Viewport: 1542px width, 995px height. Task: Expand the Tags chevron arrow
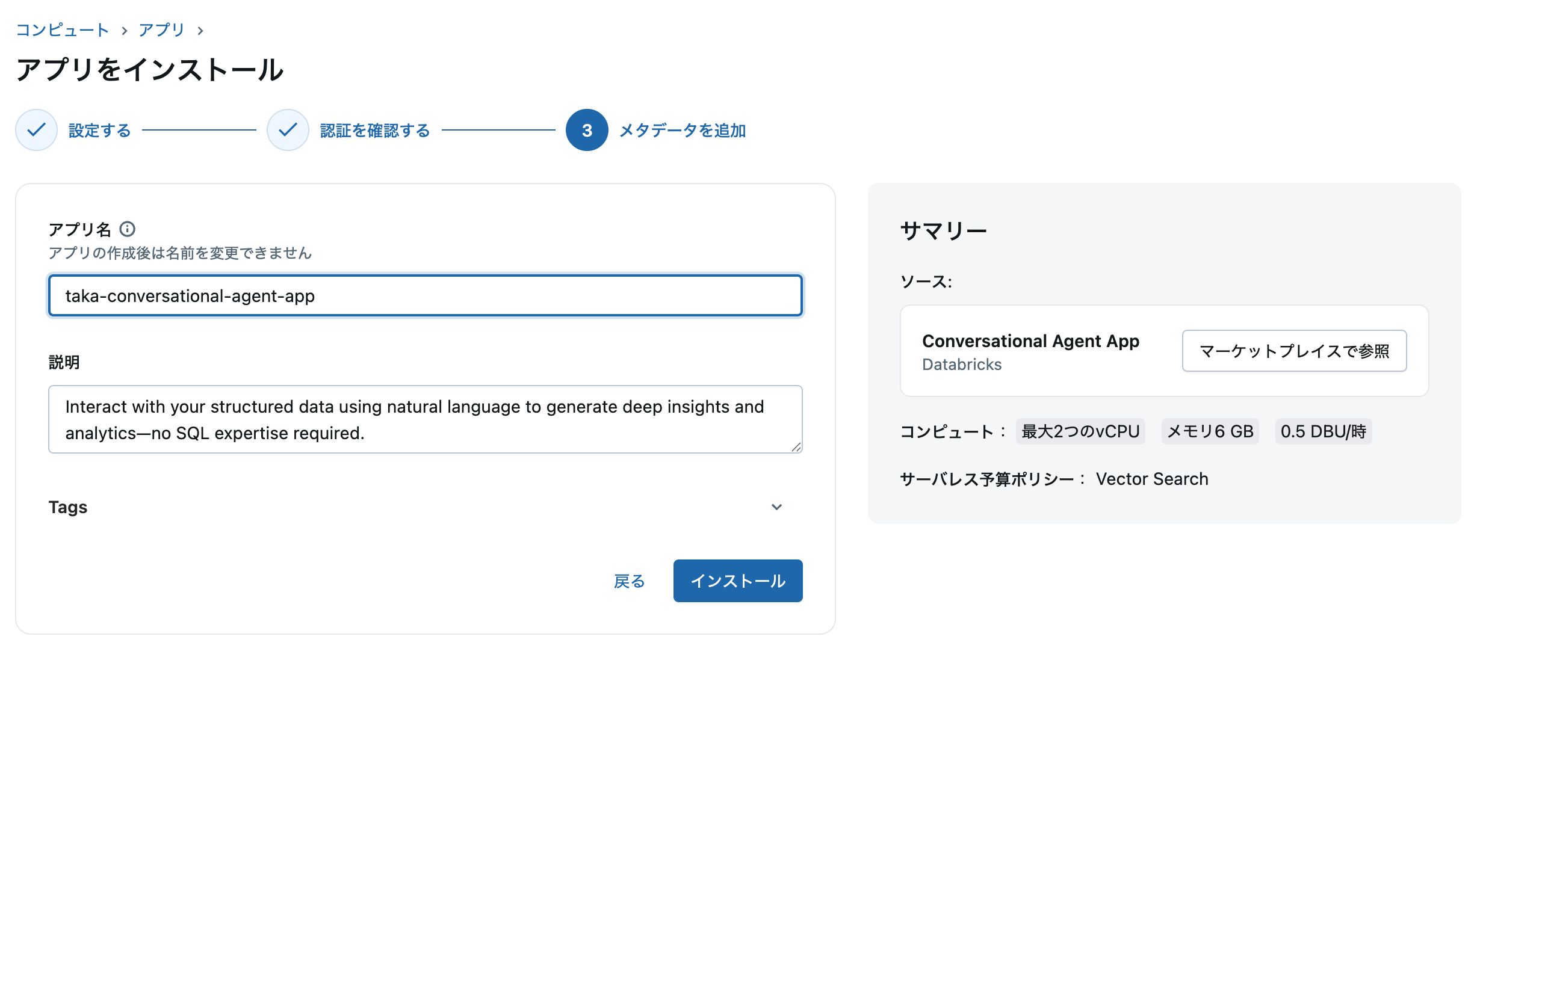(776, 507)
